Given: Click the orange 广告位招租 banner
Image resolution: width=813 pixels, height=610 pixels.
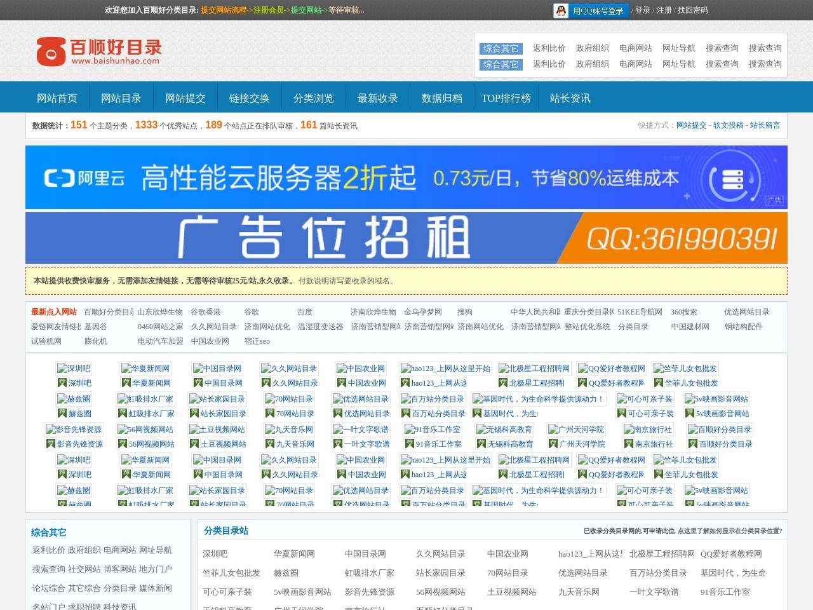Looking at the screenshot, I should 406,238.
